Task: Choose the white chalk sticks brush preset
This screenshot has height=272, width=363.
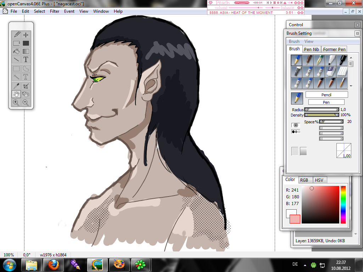Action: click(342, 72)
